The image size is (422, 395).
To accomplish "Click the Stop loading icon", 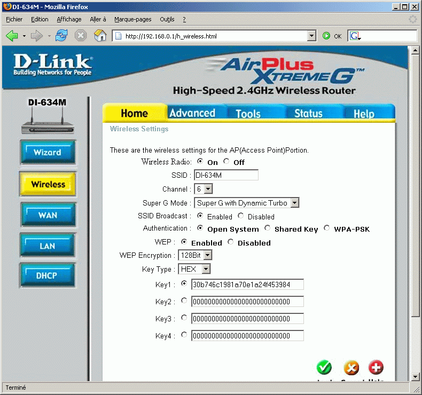I will [x=81, y=35].
